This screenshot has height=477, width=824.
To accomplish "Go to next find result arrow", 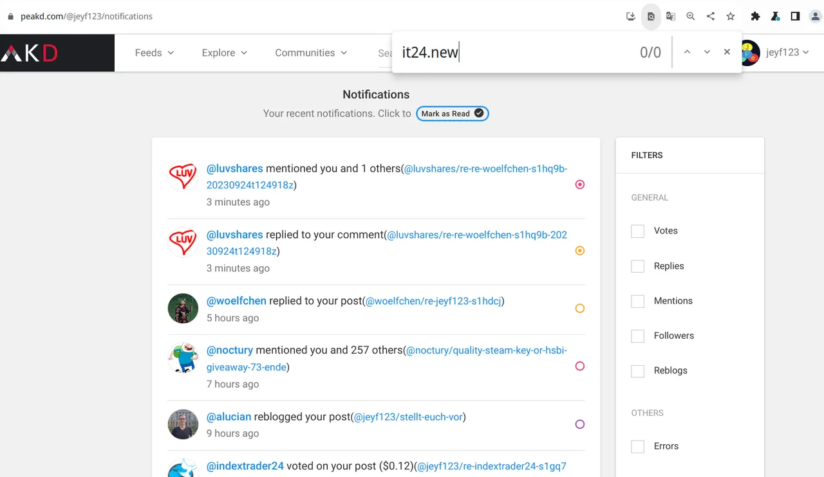I will click(x=707, y=52).
